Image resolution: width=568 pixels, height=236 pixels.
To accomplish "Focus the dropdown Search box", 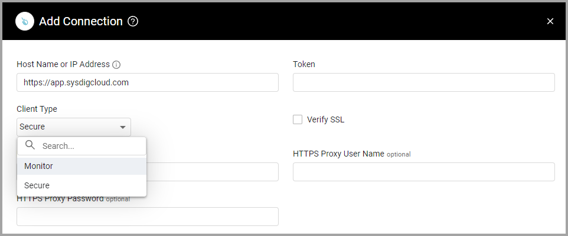I will (x=82, y=146).
